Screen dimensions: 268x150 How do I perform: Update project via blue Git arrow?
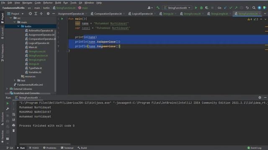(x=225, y=8)
